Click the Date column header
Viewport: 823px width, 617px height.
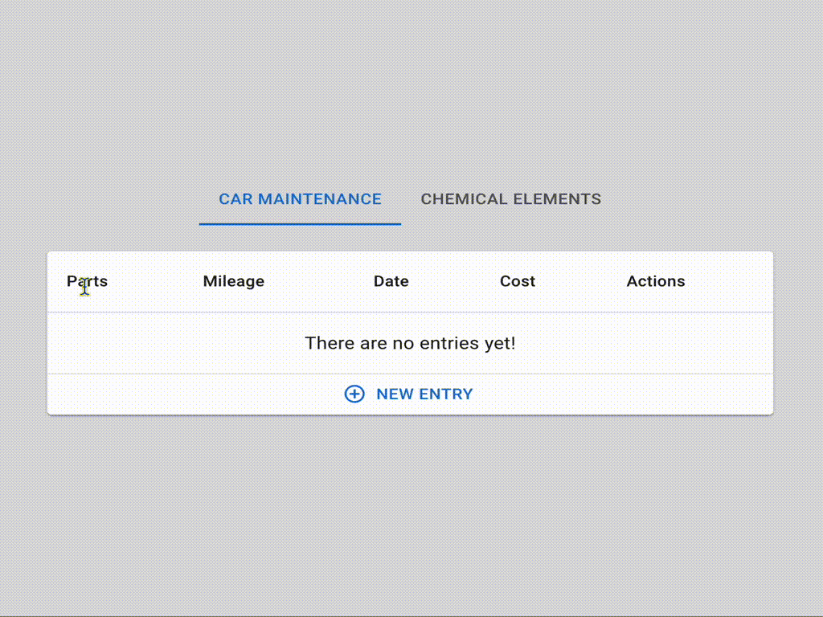tap(391, 281)
